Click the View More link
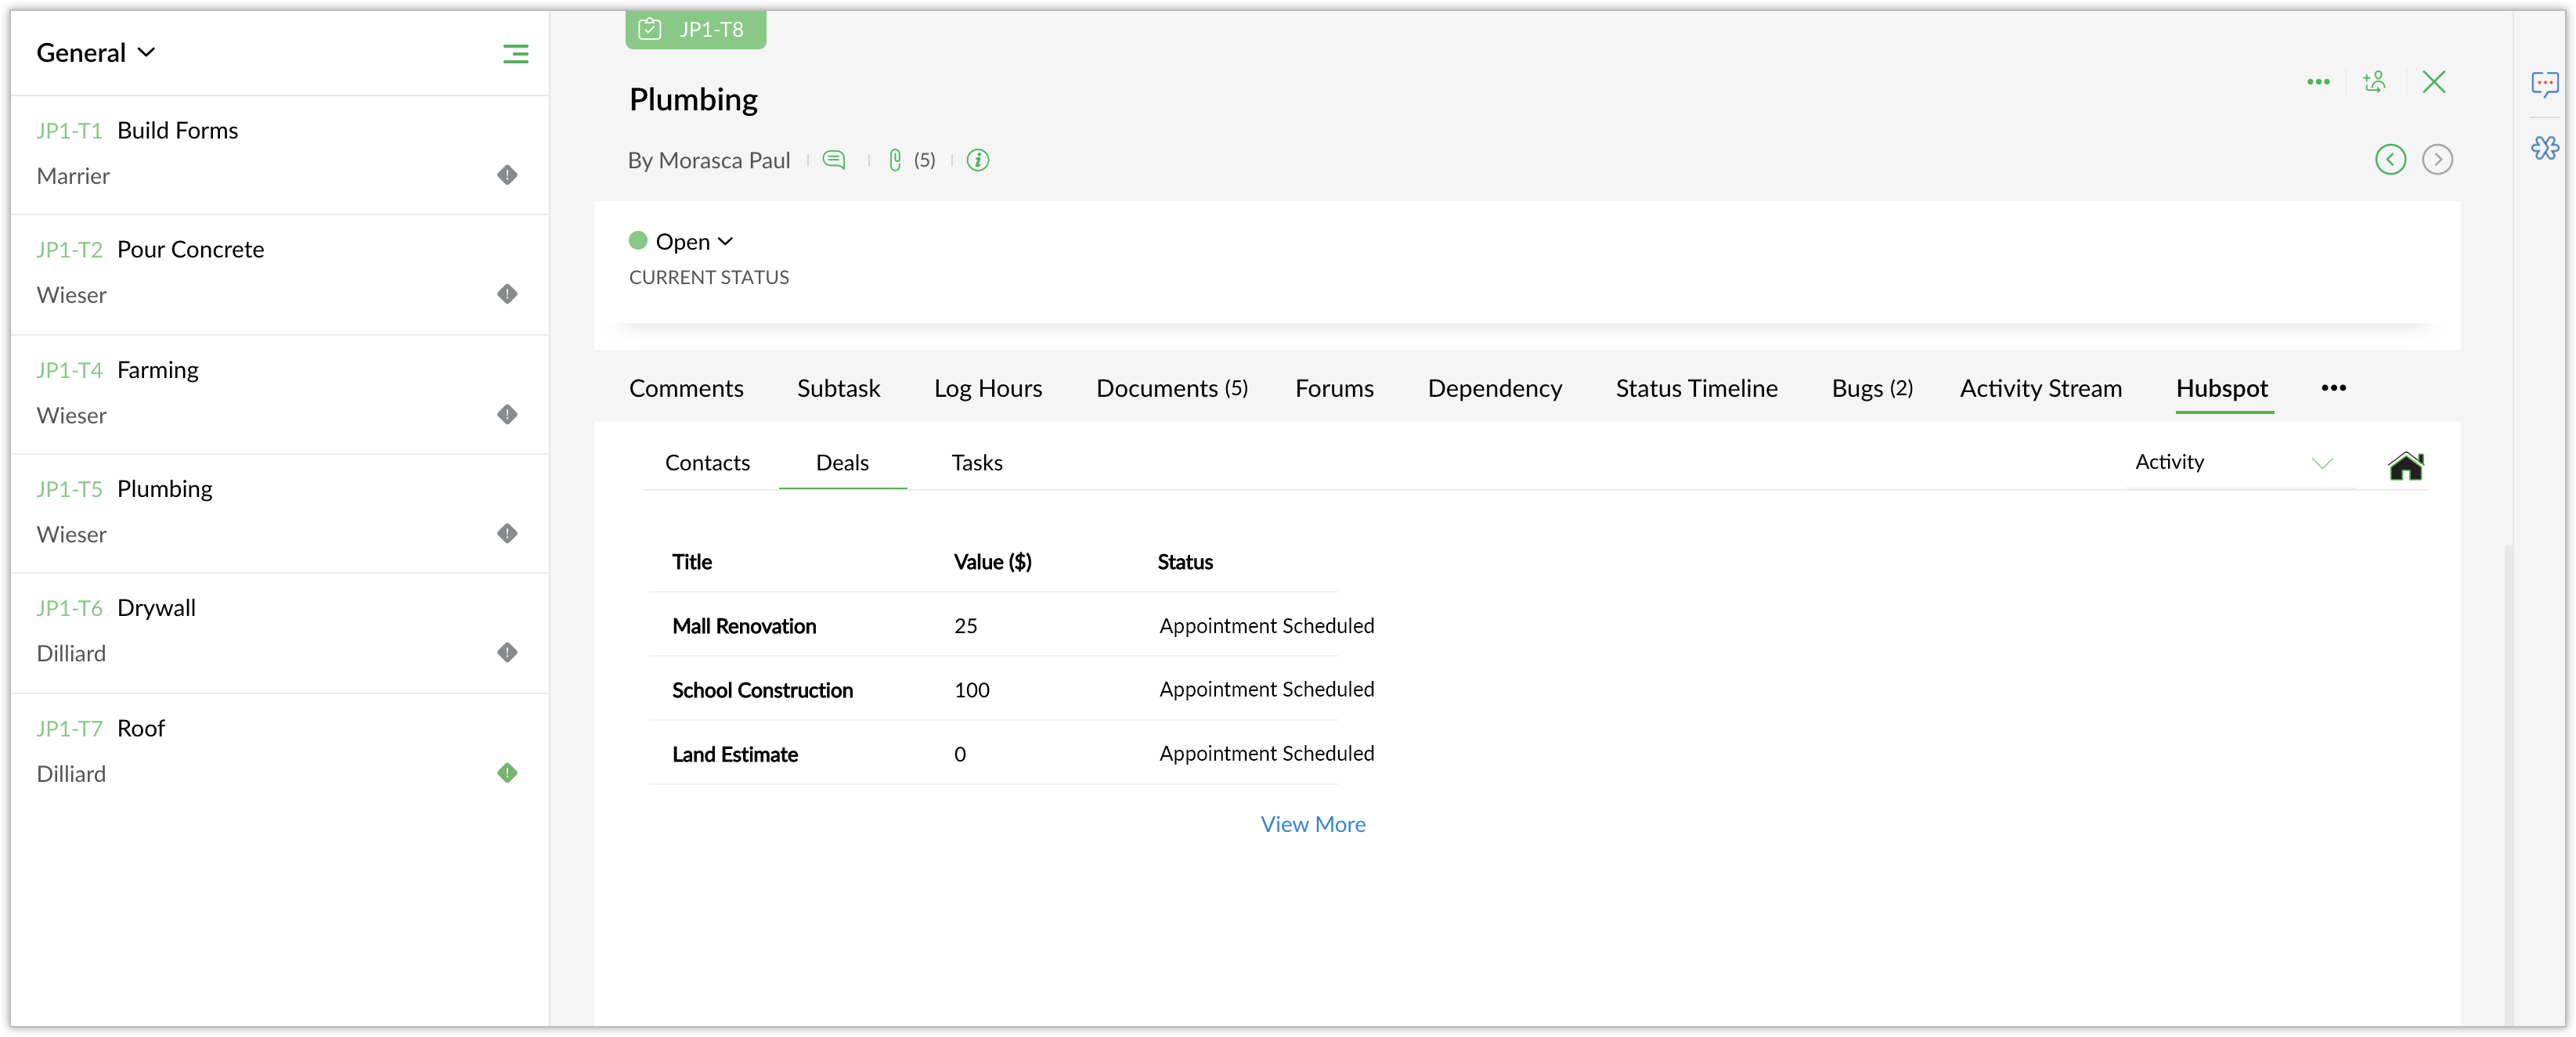The image size is (2576, 1037). (1312, 824)
